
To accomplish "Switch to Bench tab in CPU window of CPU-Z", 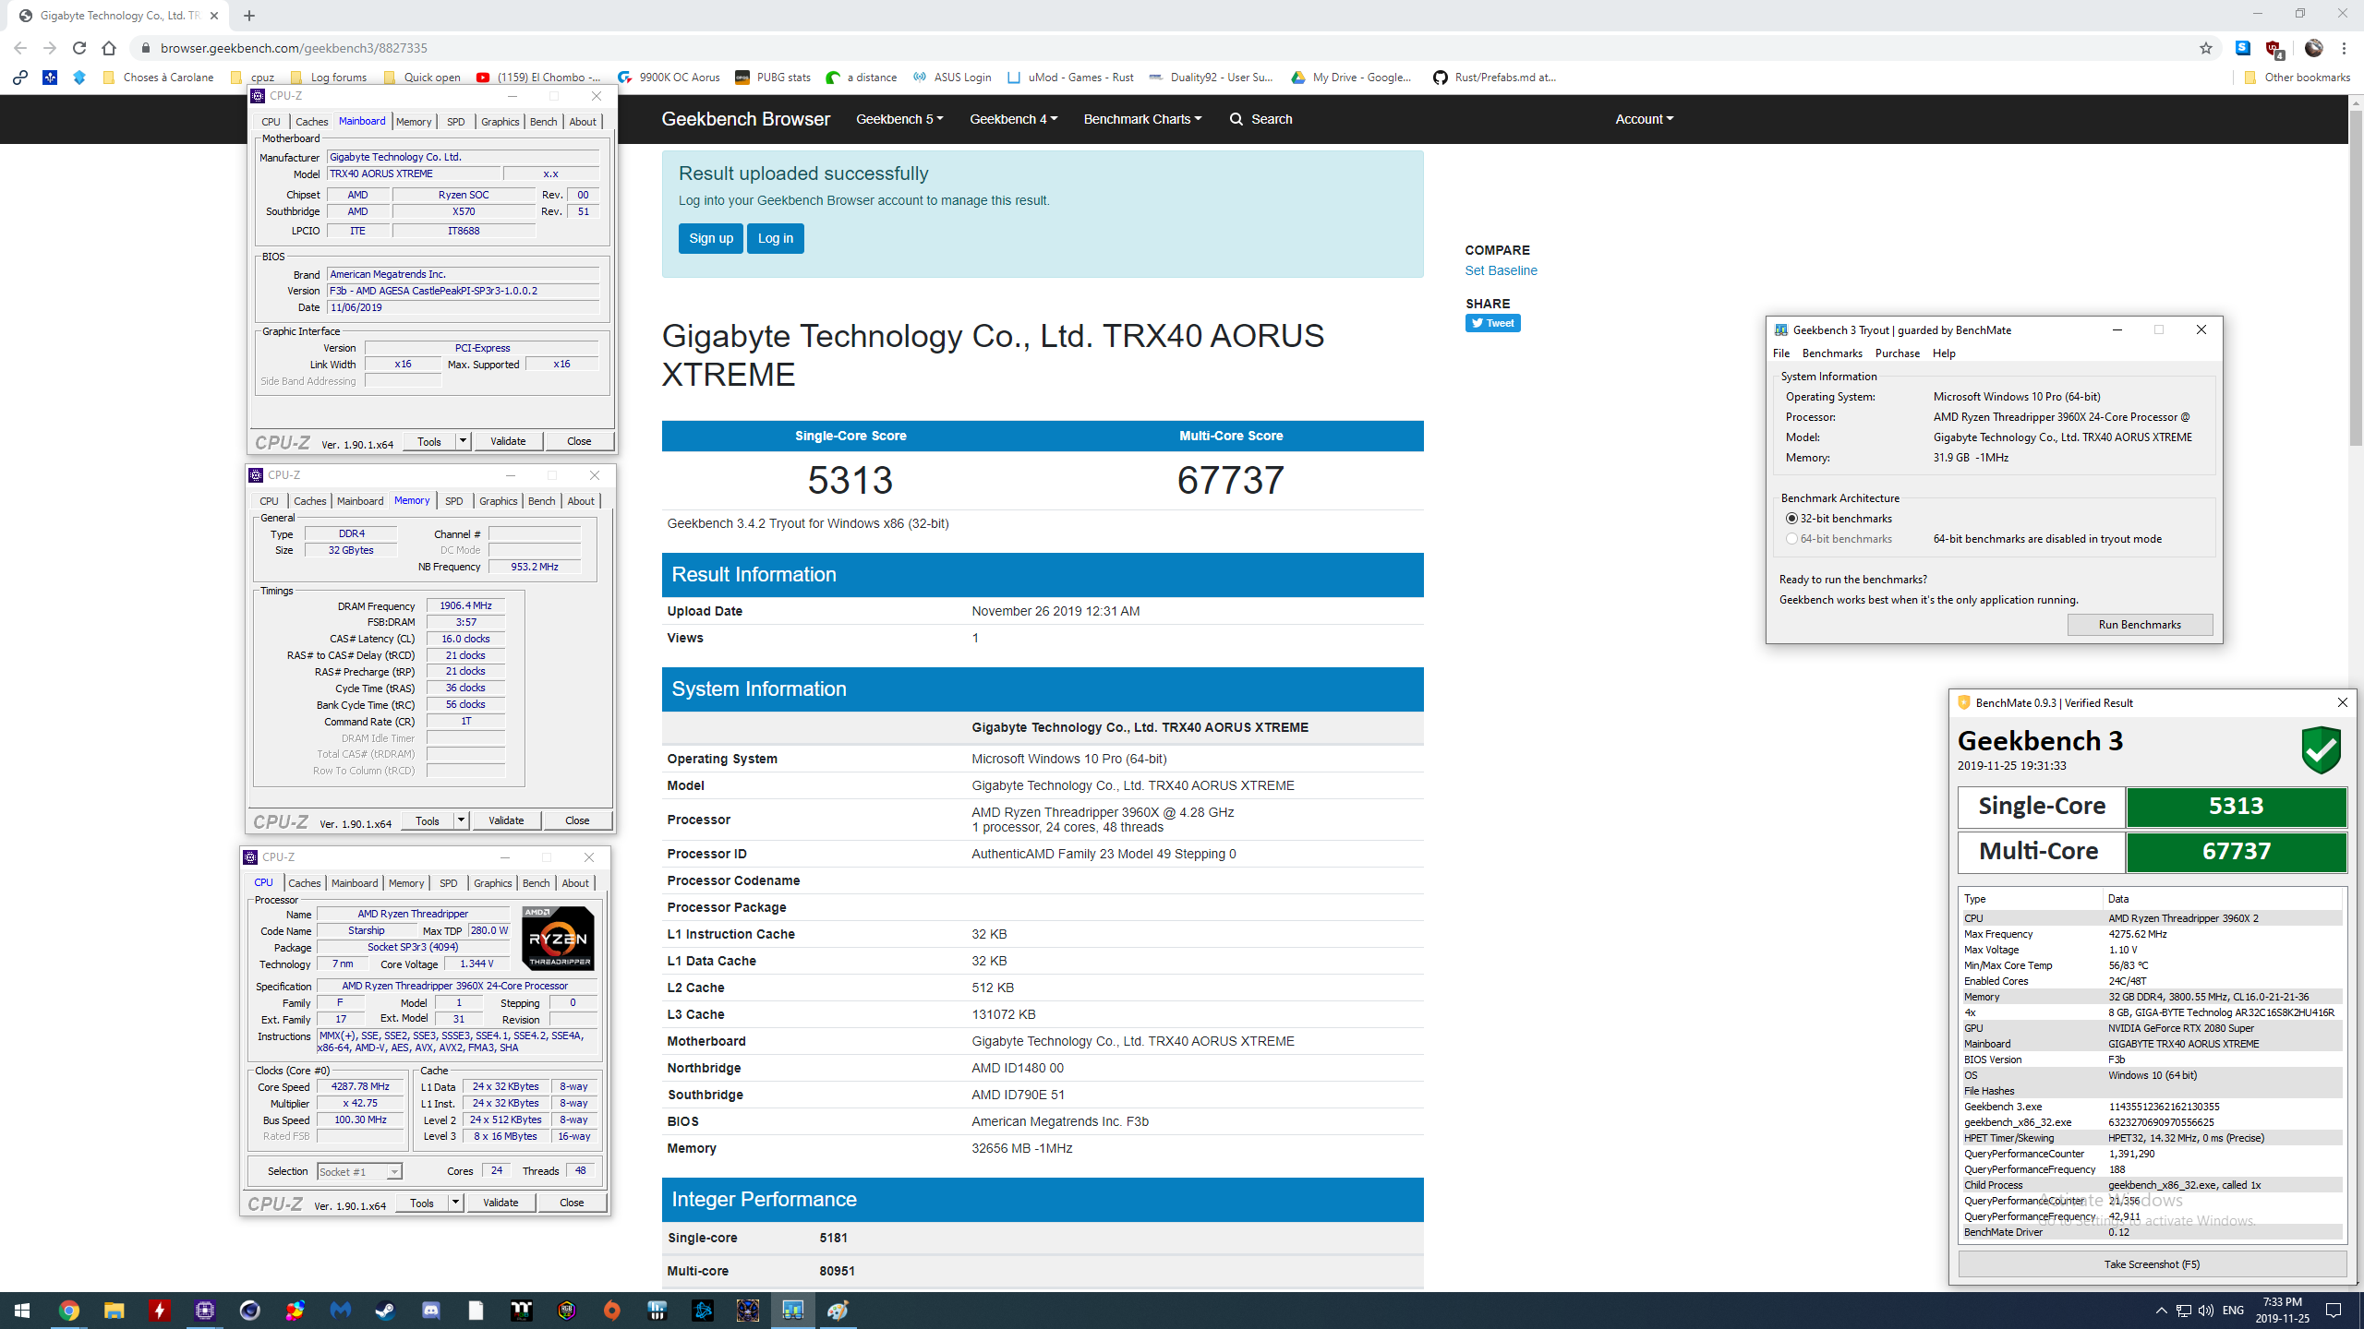I will click(x=536, y=883).
